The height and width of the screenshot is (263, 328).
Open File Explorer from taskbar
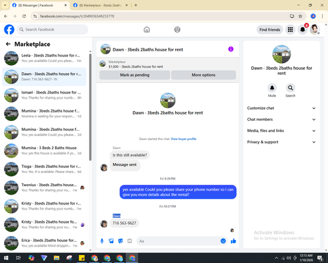click(56, 258)
